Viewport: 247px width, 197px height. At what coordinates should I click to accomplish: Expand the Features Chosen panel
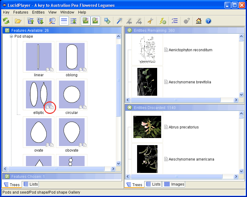point(28,177)
